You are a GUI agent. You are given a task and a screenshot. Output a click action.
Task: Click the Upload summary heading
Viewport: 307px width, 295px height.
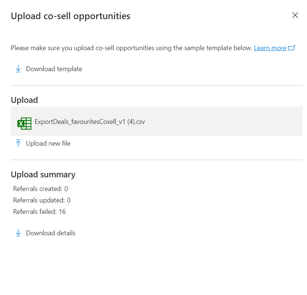[43, 174]
